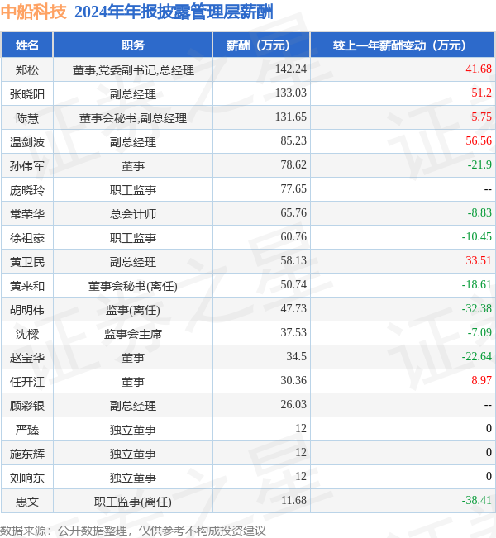The height and width of the screenshot is (538, 496).
Task: Click the 薪酬（万元） column header
Action: point(261,45)
